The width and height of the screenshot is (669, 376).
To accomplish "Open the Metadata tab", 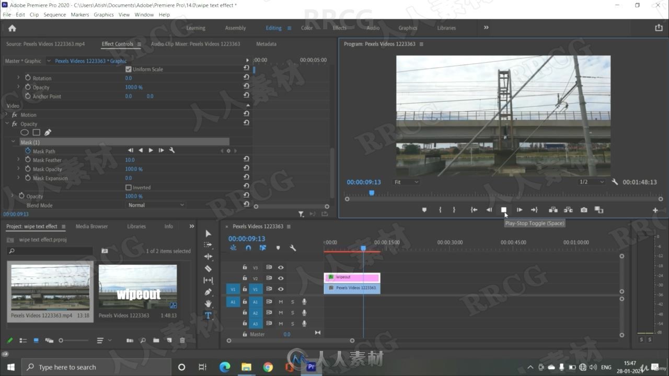I will tap(266, 44).
